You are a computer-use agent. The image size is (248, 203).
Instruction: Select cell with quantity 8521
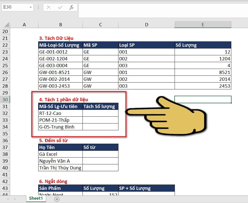203,72
